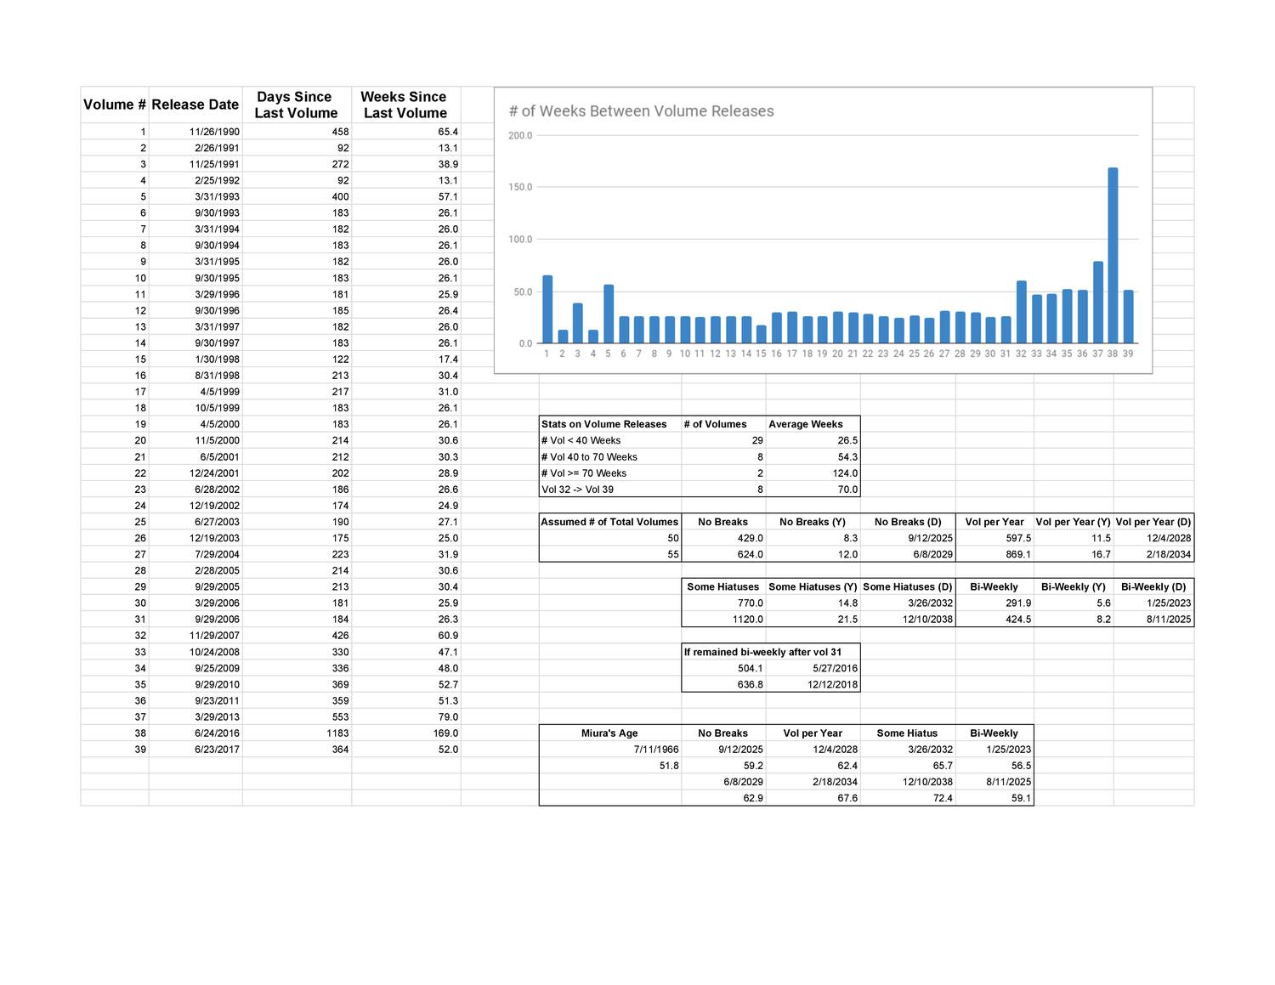Select the 'Bi-Weekly (D)' header
This screenshot has width=1275, height=985.
(1153, 586)
